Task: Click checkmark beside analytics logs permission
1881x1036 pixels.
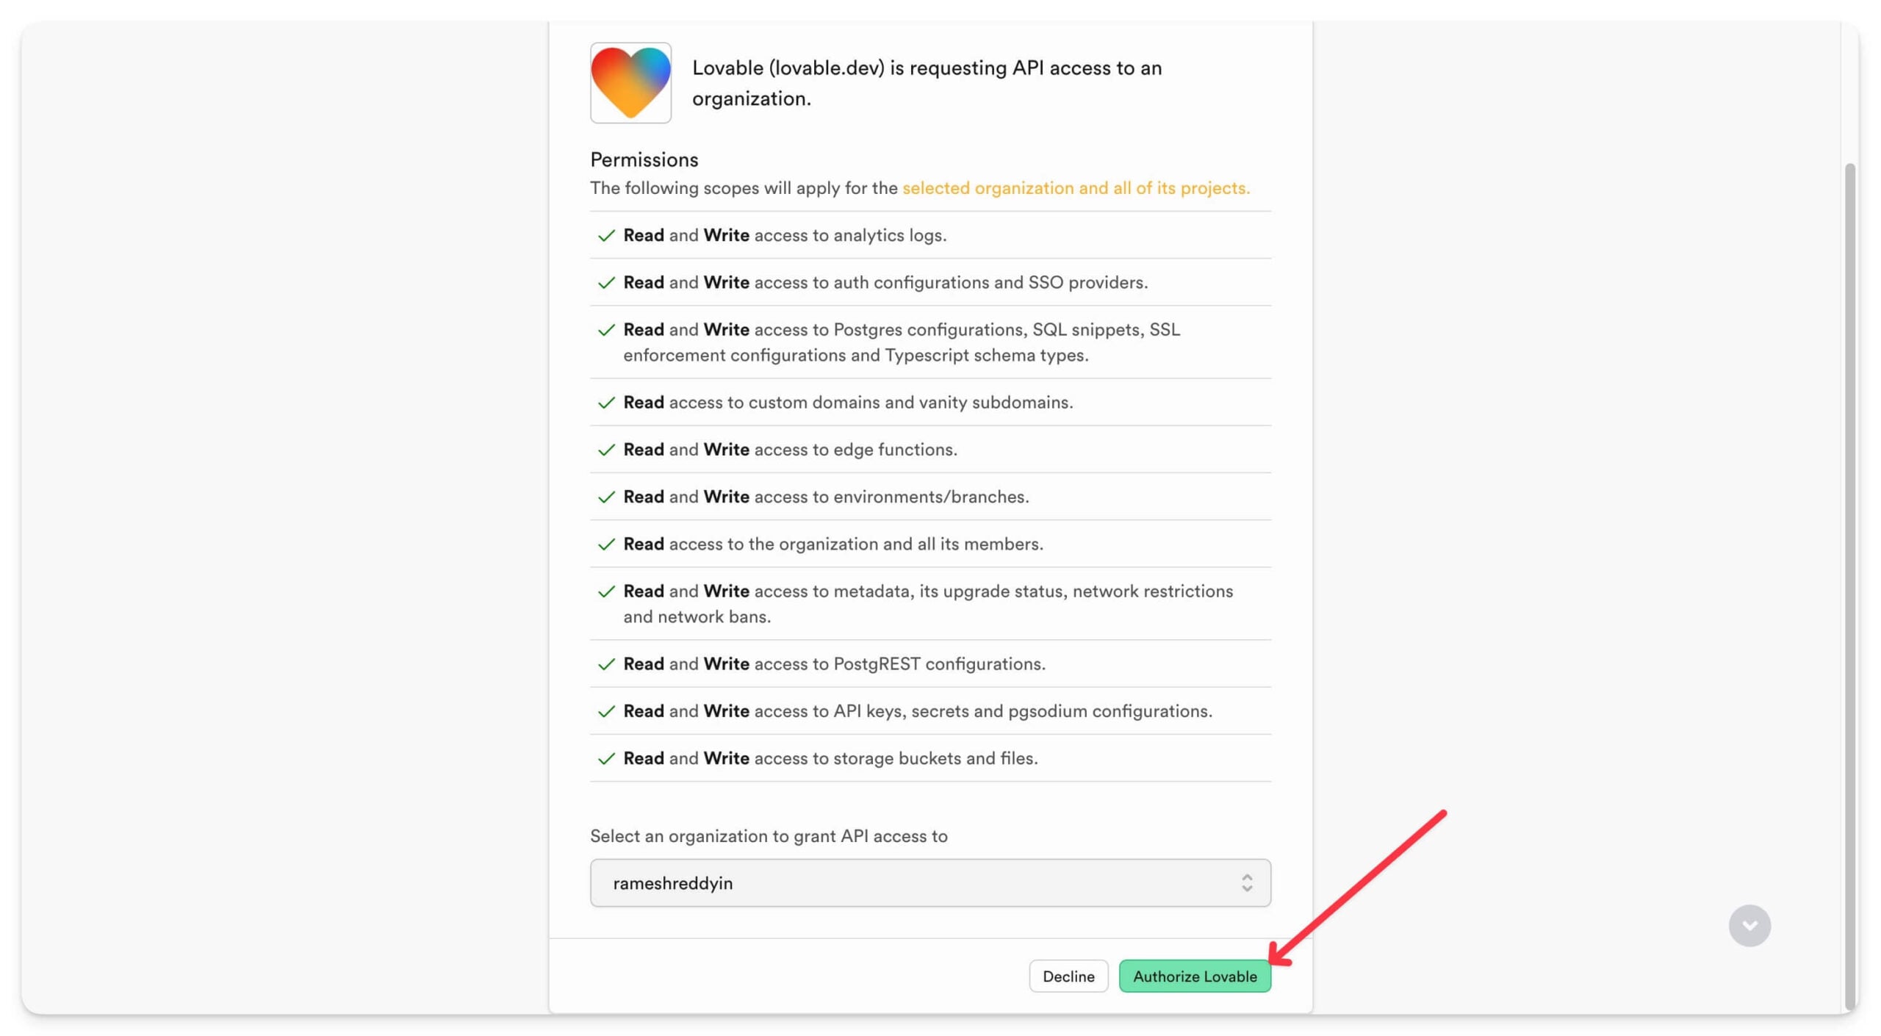Action: 606,235
